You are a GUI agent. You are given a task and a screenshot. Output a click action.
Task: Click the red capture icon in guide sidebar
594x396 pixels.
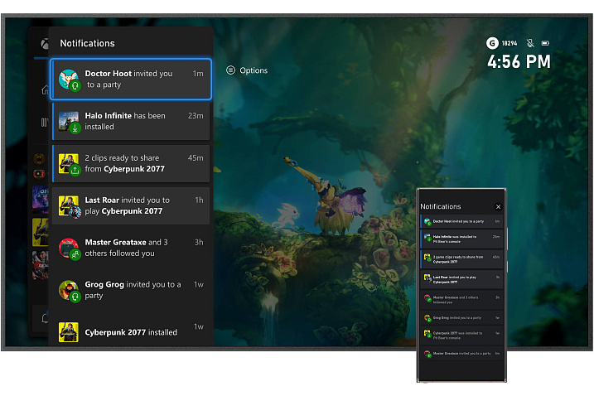39,173
